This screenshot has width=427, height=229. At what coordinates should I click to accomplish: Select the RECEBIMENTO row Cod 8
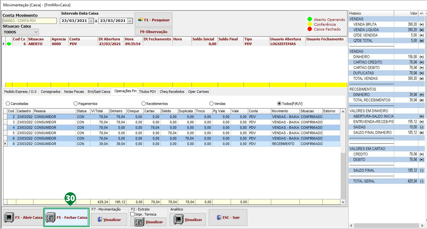tap(172, 144)
